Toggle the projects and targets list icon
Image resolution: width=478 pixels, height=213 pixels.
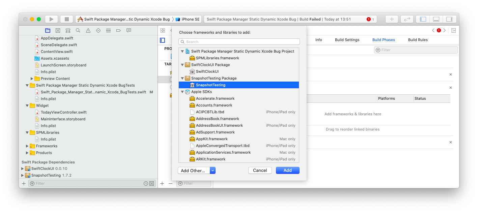click(x=163, y=40)
